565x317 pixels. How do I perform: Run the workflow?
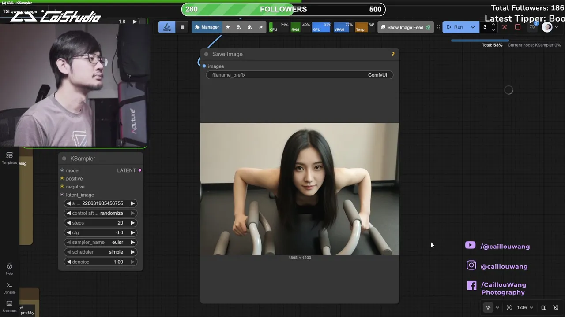point(455,27)
